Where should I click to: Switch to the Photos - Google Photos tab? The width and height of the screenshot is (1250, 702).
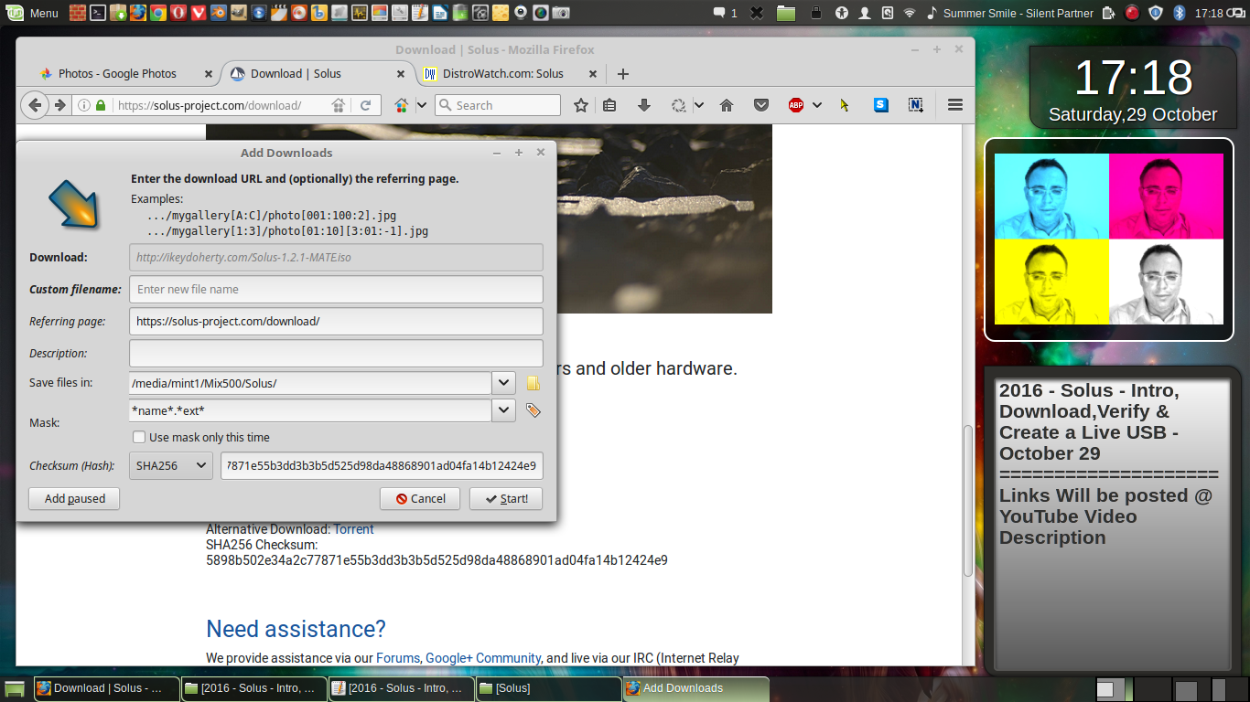pyautogui.click(x=118, y=73)
